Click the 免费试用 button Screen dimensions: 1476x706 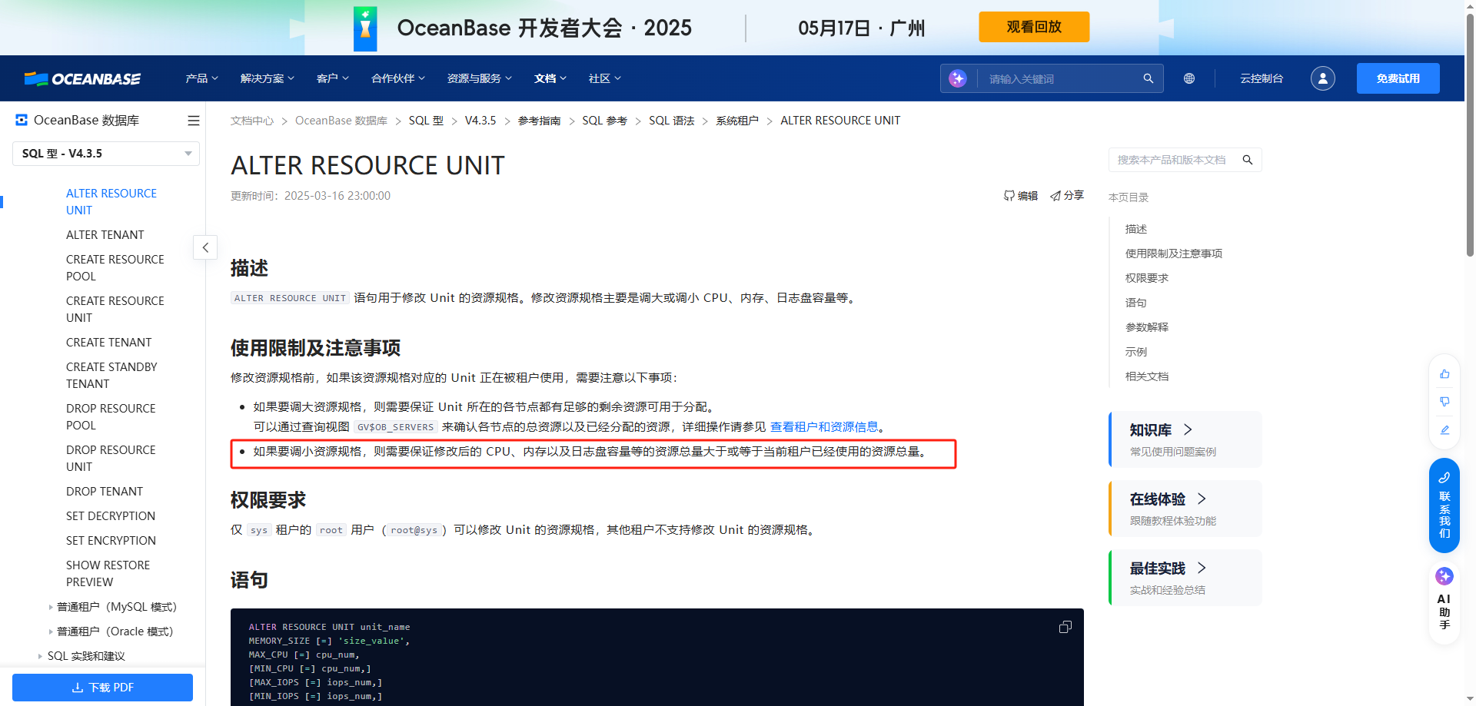[1398, 78]
